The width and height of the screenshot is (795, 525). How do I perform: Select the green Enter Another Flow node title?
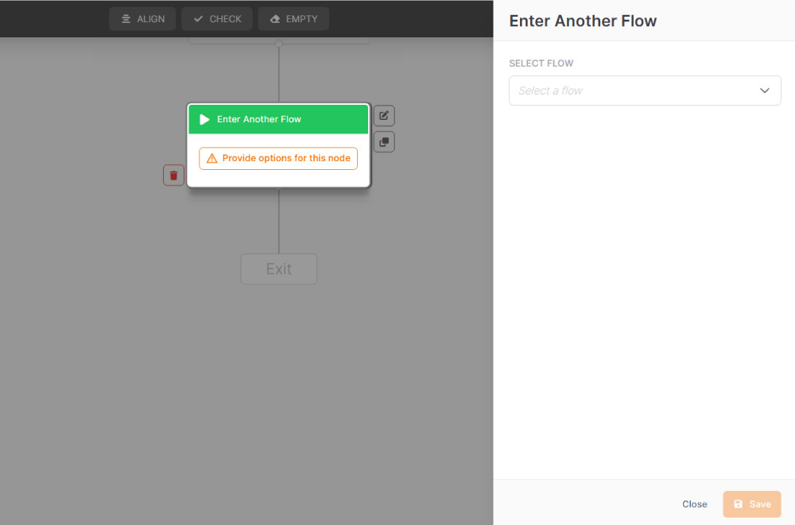click(259, 119)
